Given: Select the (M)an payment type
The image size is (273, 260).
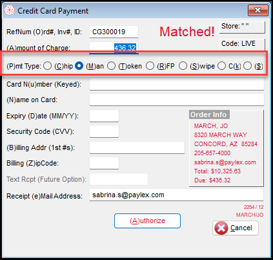Looking at the screenshot, I should [x=79, y=66].
